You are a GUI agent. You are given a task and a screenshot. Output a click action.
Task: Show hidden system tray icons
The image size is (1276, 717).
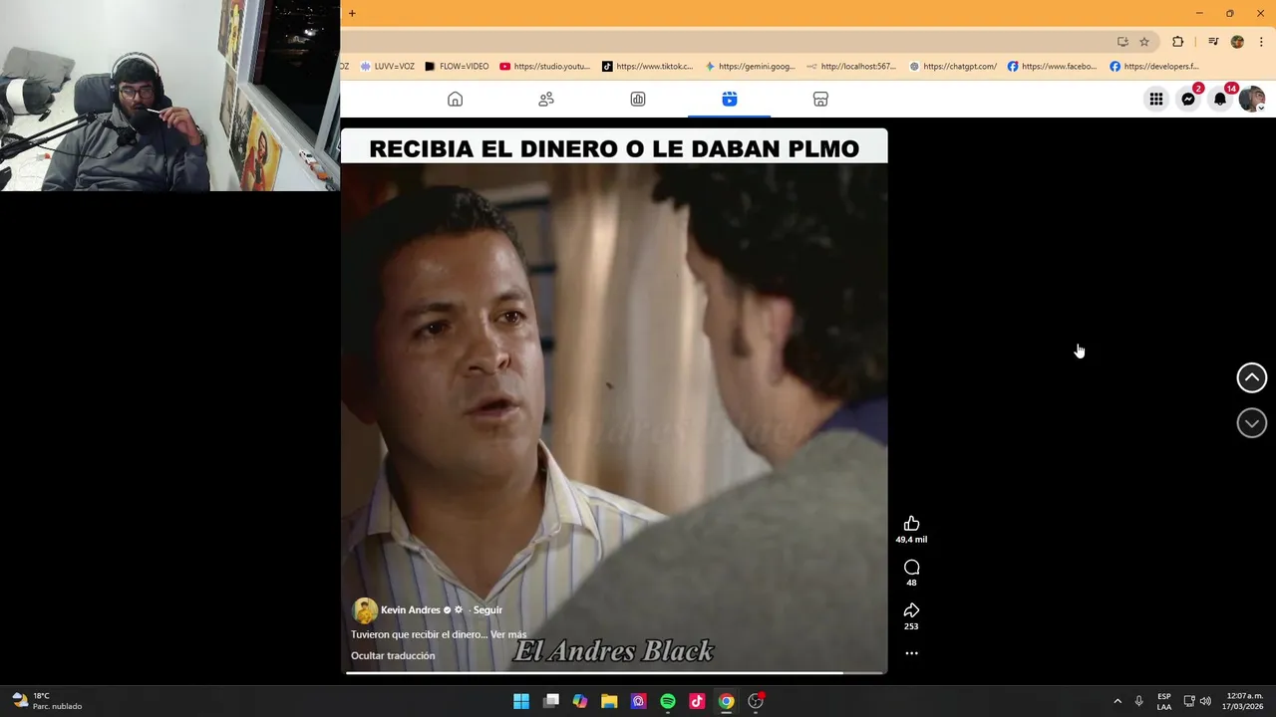pos(1117,701)
